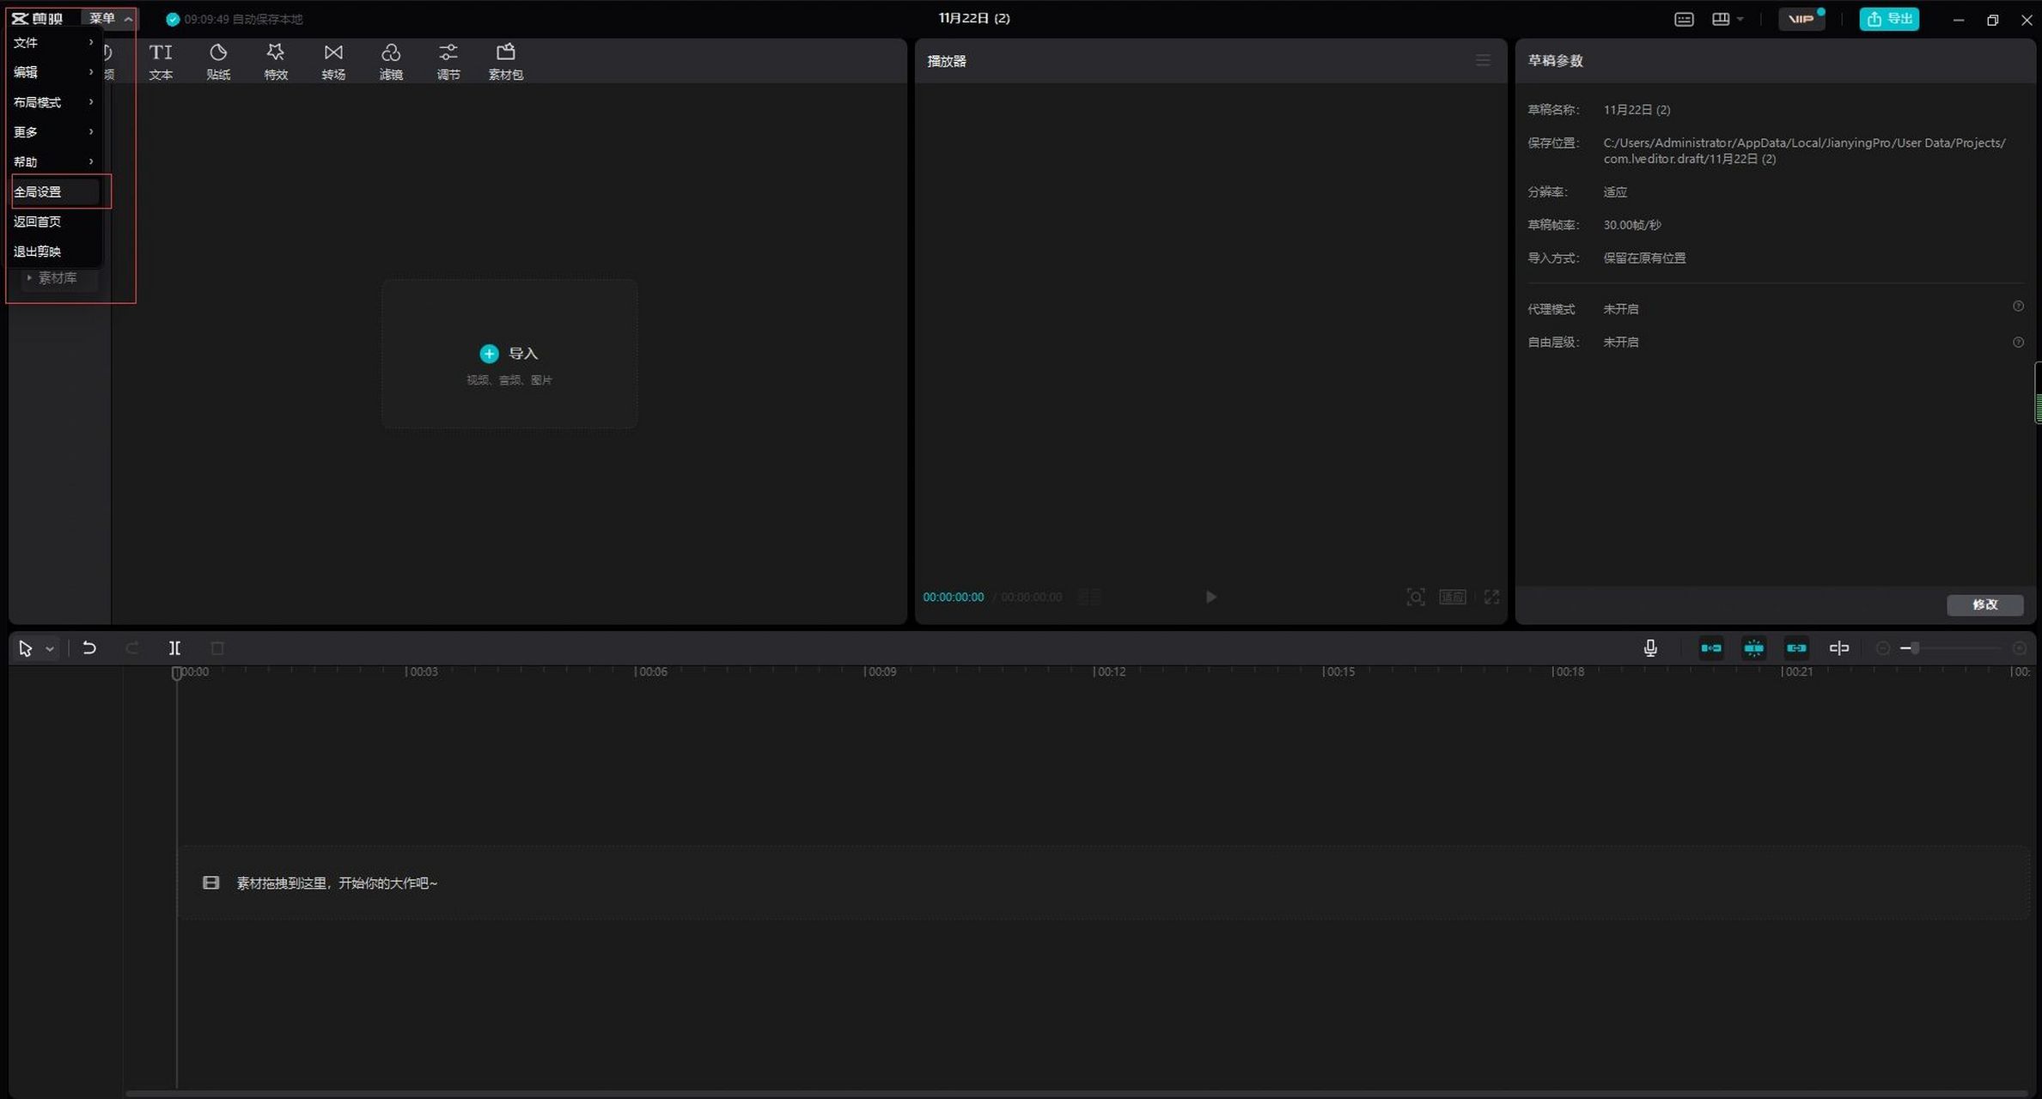Viewport: 2042px width, 1099px height.
Task: Open the 调节 (Adjust) tab
Action: (x=448, y=62)
